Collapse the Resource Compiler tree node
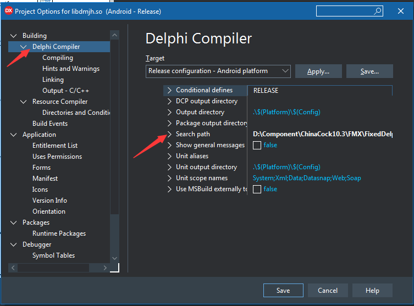This screenshot has height=306, width=414. point(24,102)
